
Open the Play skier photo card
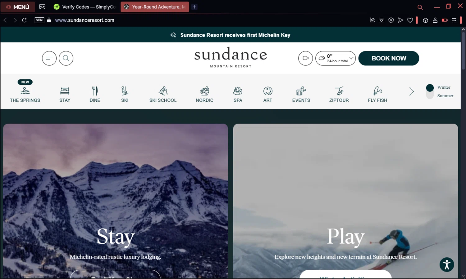tap(345, 201)
